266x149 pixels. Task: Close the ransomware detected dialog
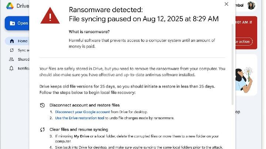pyautogui.click(x=226, y=4)
